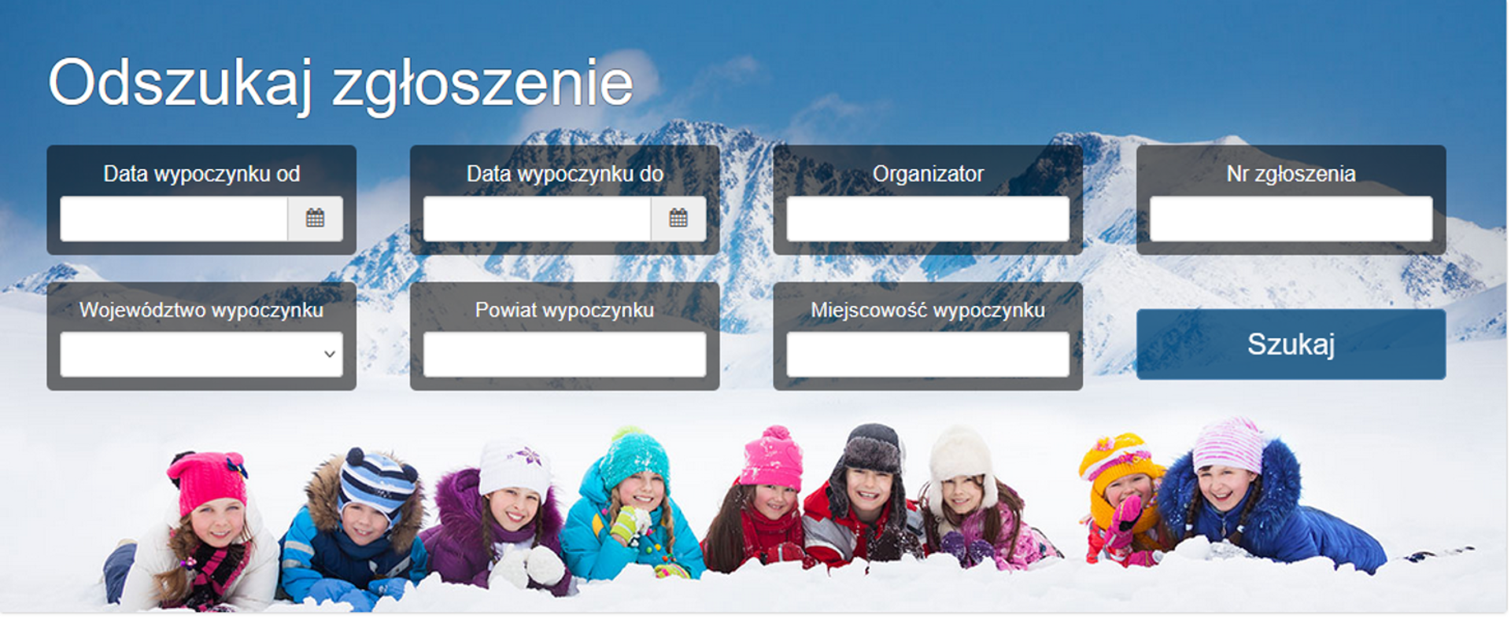Screen dimensions: 1511x637
Task: Click the Data wypoczynku od date field
Action: click(x=174, y=219)
